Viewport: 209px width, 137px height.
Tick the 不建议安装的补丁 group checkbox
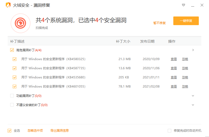[12, 105]
